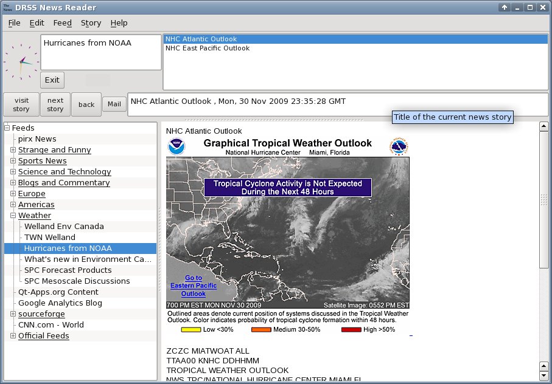Select the pirx News feed

click(x=37, y=139)
